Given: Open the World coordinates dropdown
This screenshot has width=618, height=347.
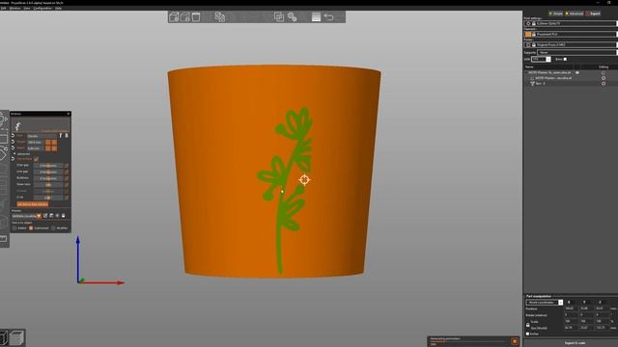Looking at the screenshot, I should [x=545, y=302].
